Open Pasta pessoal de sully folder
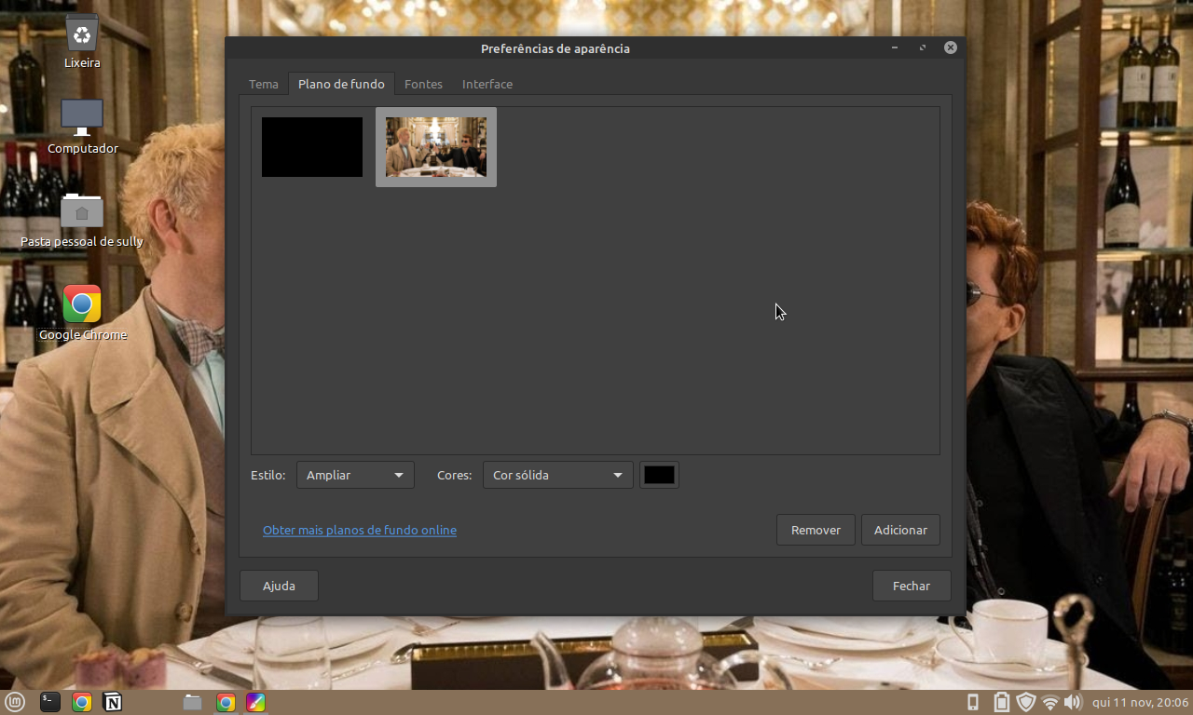Screen dimensions: 1193x715 [x=82, y=211]
